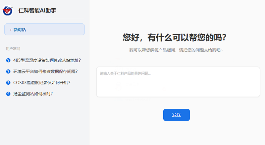Click question icon beside 485型温湿度设备 item
The height and width of the screenshot is (145, 265).
(8, 60)
